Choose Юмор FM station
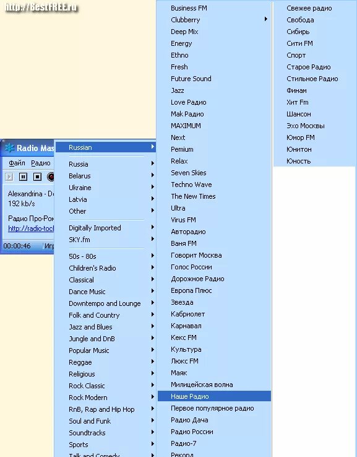357x457 pixels. point(315,137)
